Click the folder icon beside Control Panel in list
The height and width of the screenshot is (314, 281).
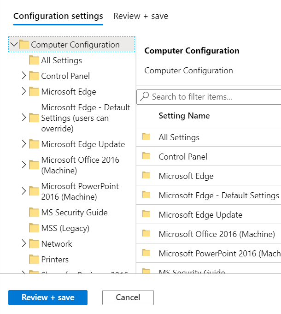point(146,156)
